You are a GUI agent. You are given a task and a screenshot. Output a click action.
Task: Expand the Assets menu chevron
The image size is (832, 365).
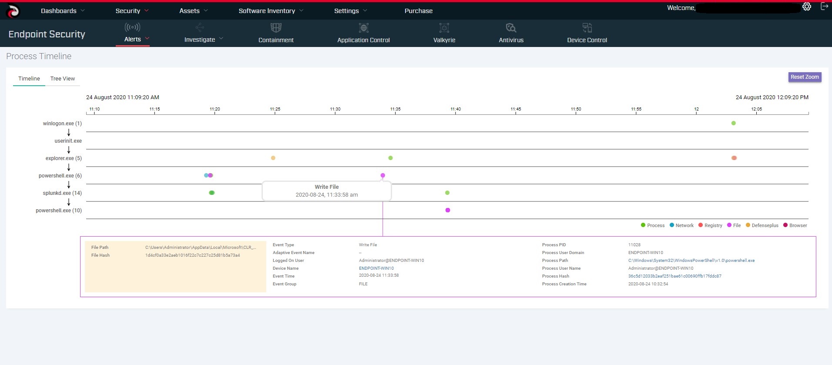click(206, 10)
